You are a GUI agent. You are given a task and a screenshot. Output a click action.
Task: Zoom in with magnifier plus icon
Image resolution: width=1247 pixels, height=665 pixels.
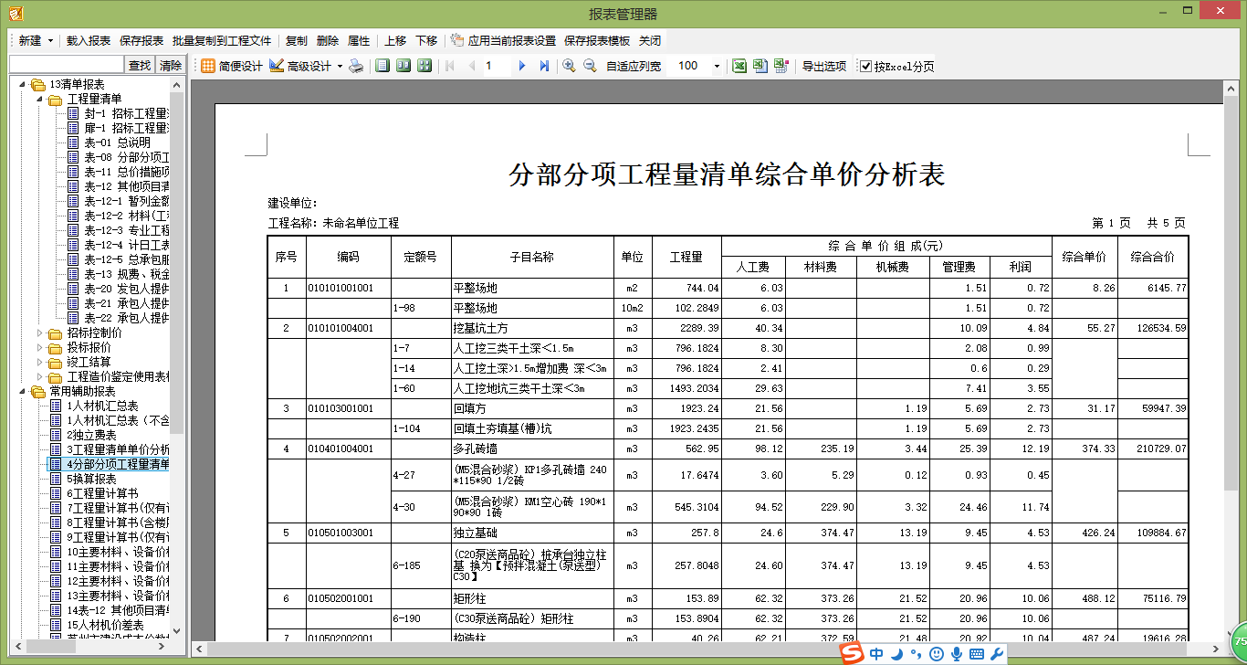569,66
